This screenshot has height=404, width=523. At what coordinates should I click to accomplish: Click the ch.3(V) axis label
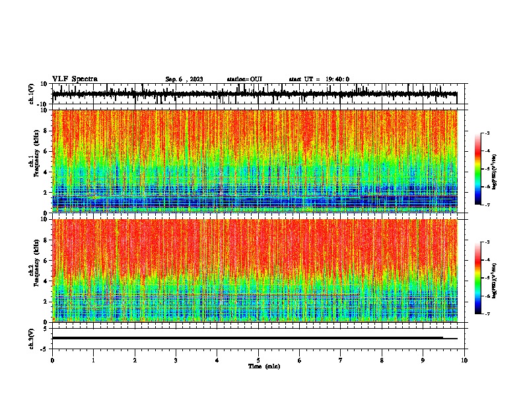click(x=32, y=339)
